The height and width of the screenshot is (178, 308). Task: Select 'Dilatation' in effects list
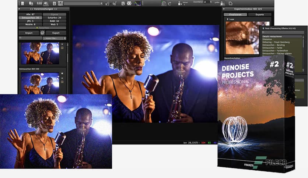point(282,39)
